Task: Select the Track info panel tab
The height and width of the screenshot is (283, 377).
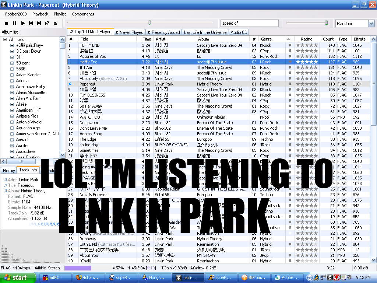Action: [28, 170]
